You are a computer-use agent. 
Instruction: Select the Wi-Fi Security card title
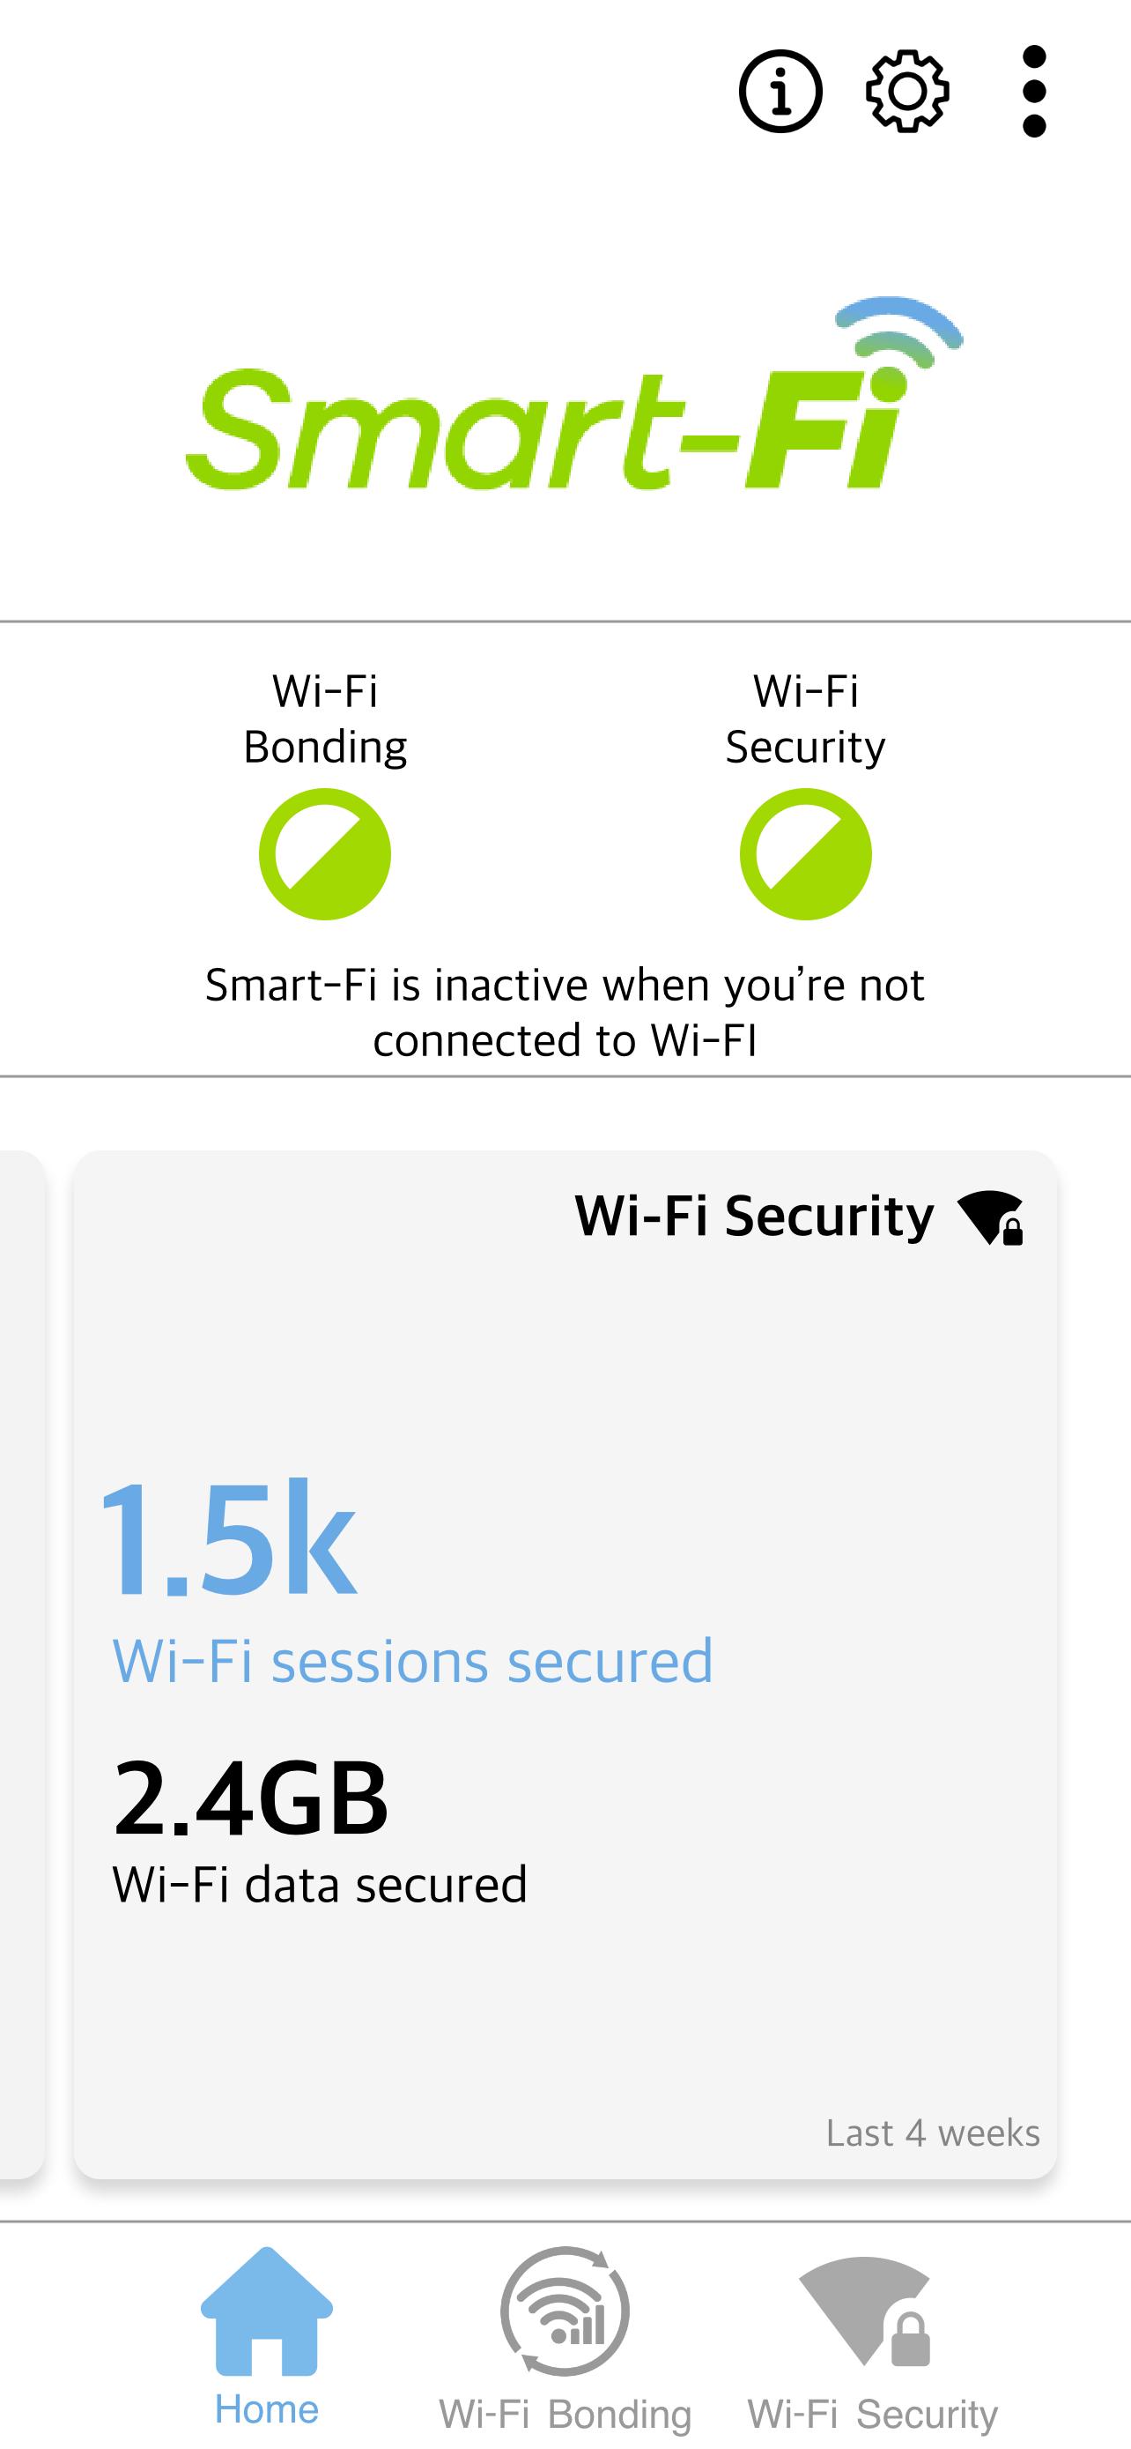754,1216
